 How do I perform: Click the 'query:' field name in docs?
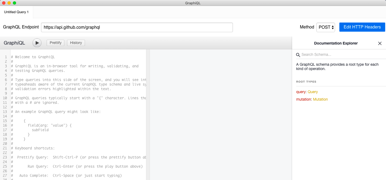click(x=301, y=92)
